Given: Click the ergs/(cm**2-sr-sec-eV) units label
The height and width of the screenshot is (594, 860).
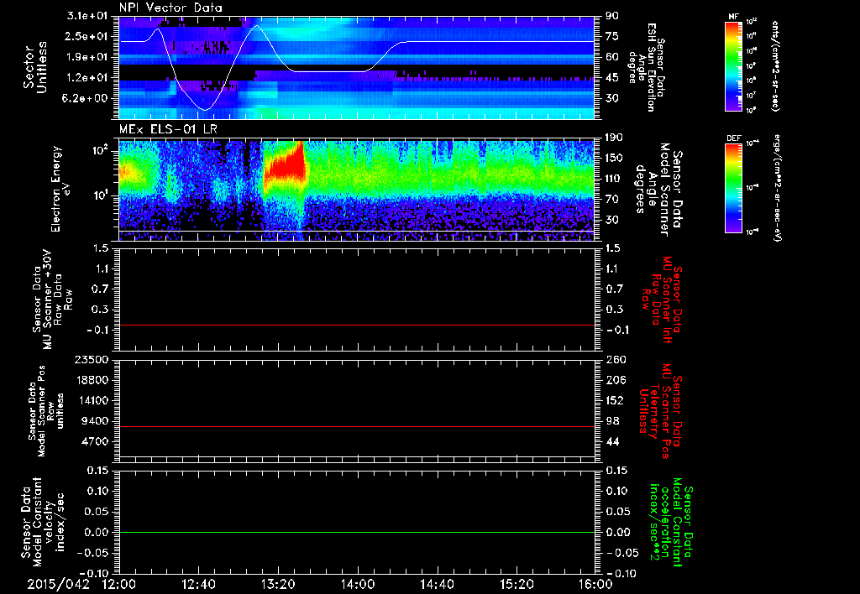Looking at the screenshot, I should [x=777, y=188].
